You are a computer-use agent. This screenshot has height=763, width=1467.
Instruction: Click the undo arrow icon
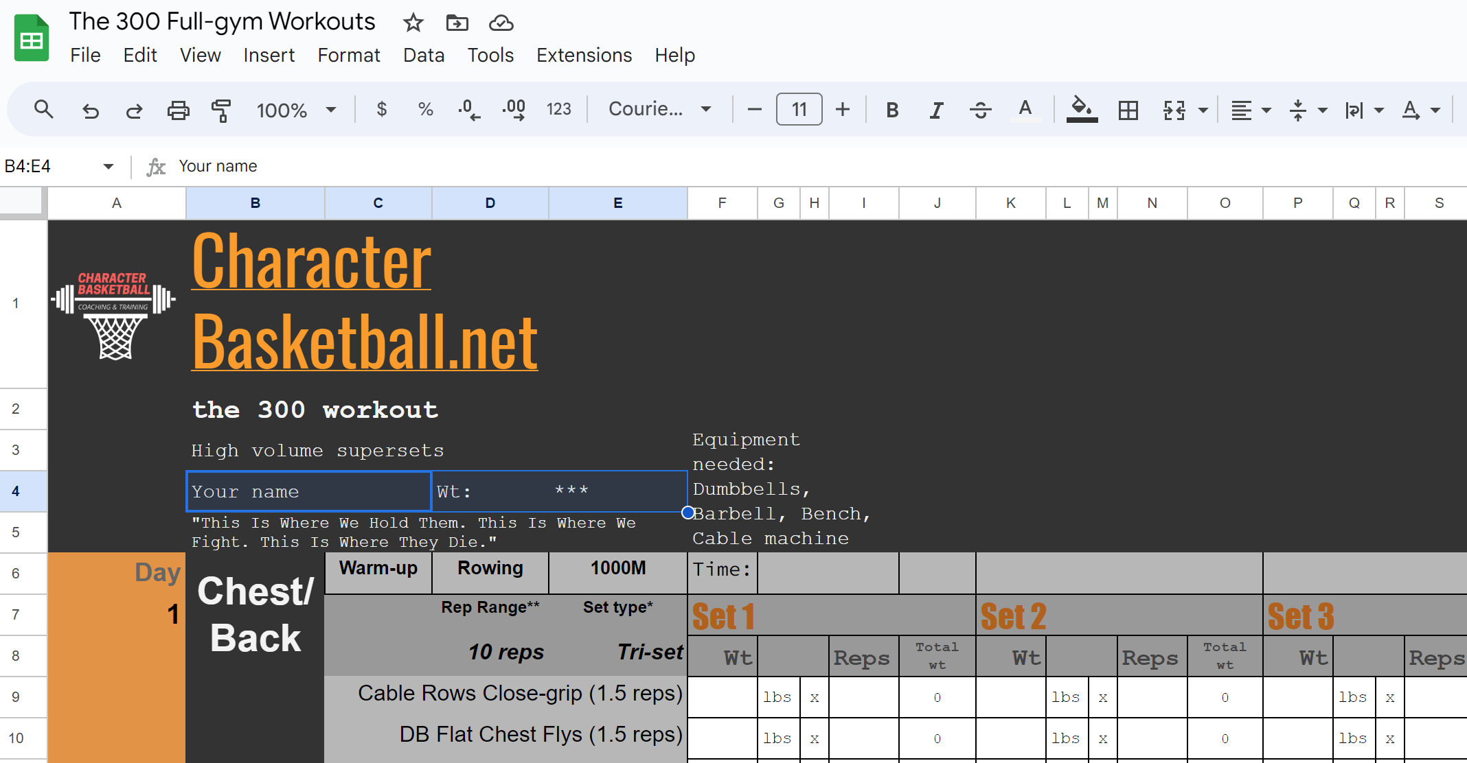(x=91, y=110)
